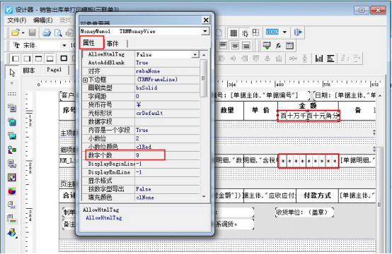Click the printer icon in toolbar

click(x=47, y=32)
